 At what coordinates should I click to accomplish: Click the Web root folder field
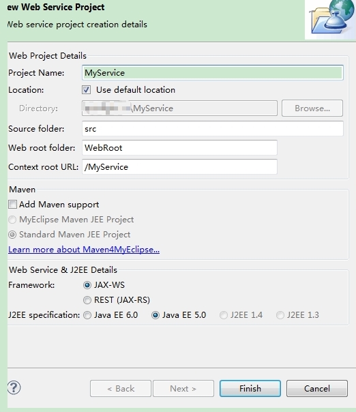tap(179, 147)
